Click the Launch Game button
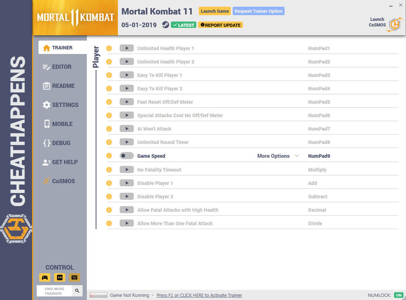Viewport: 406px width, 300px height. 215,11
